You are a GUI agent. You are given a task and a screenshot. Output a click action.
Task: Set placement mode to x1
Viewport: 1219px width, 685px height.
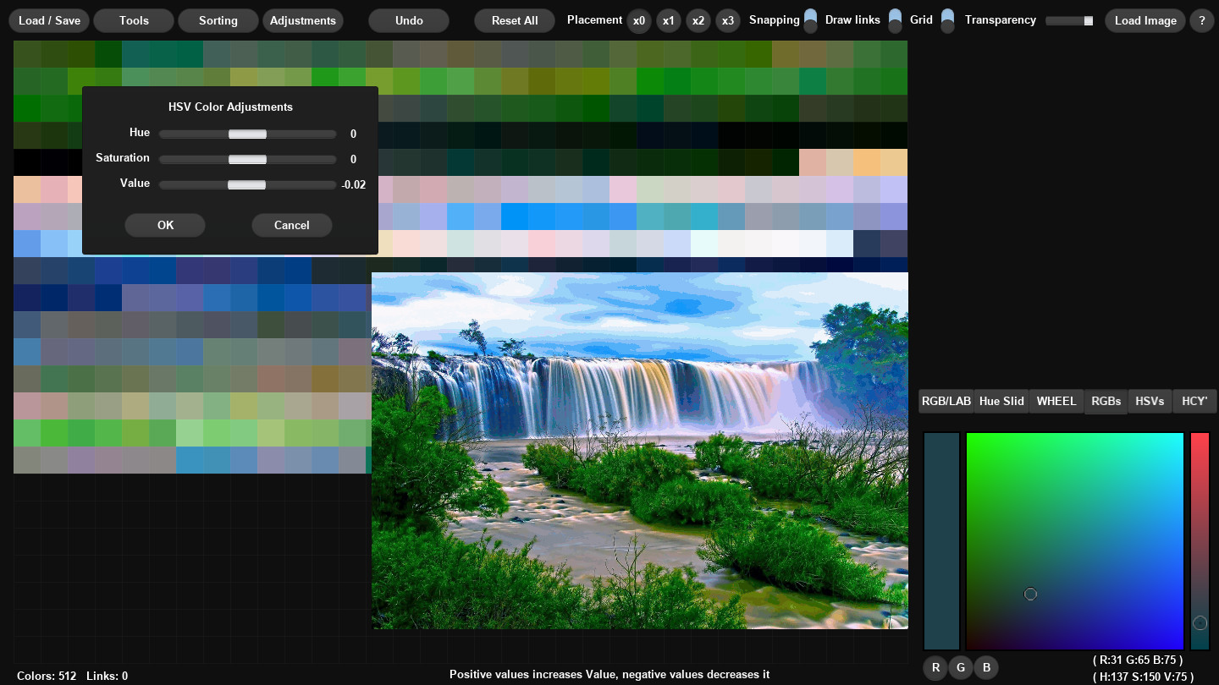click(x=669, y=20)
